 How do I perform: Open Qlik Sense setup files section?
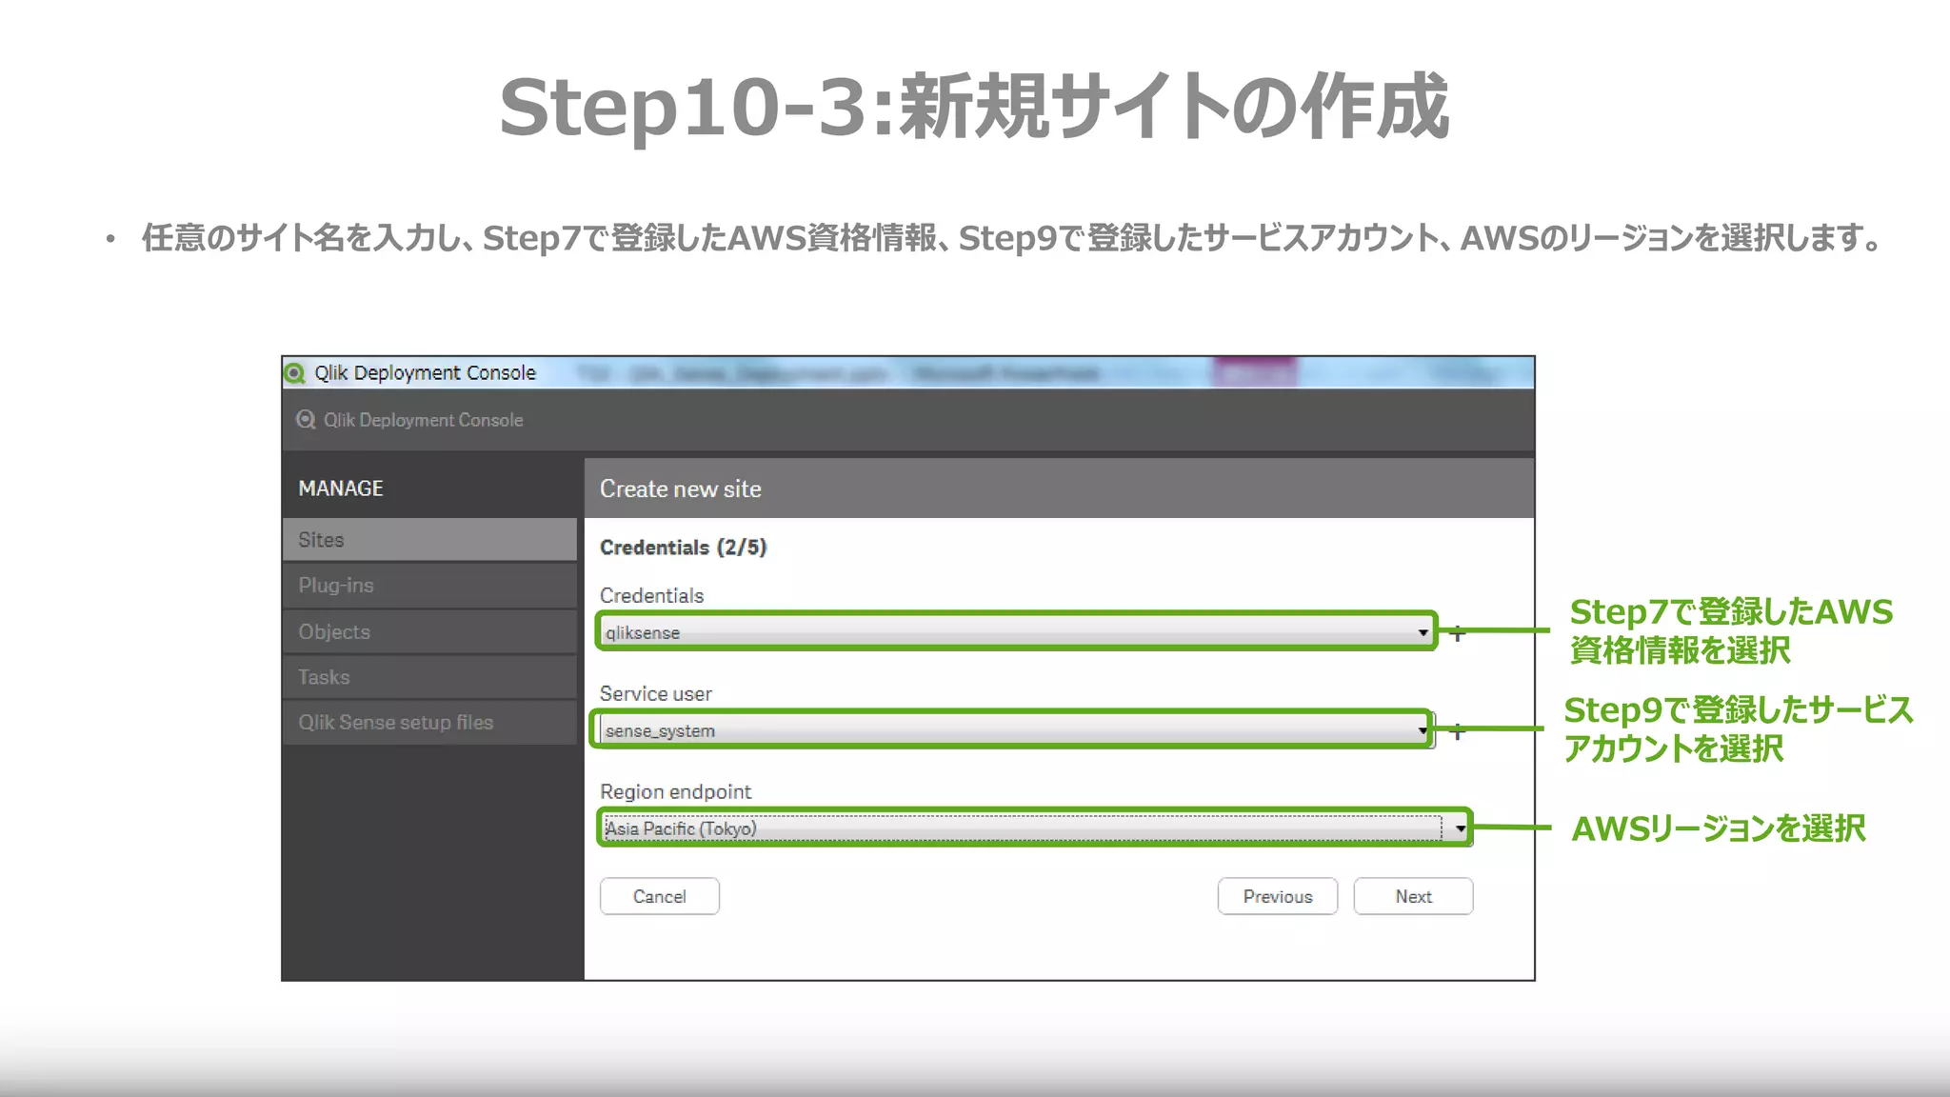[x=430, y=723]
